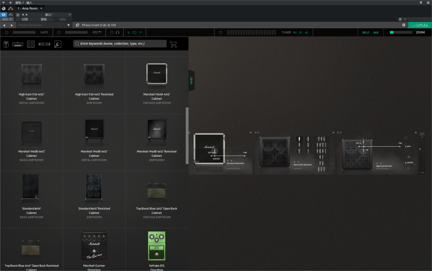This screenshot has height=271, width=432.
Task: Adjust the DTC amount slider
Action: click(76, 32)
